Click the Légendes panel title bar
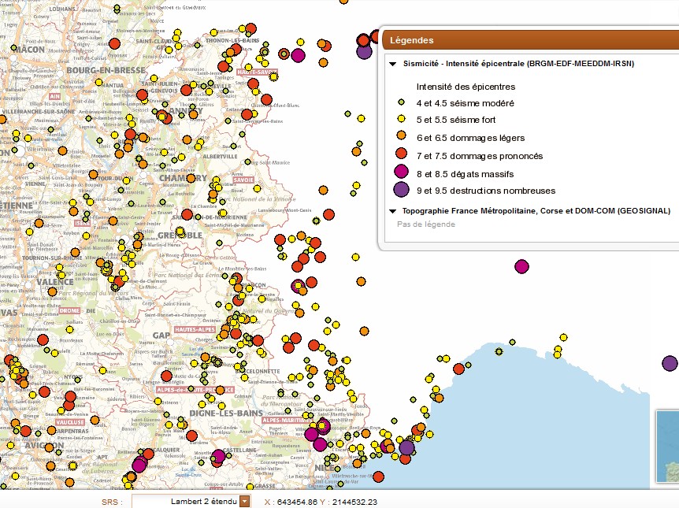Viewport: 679px width, 508px height. (528, 40)
